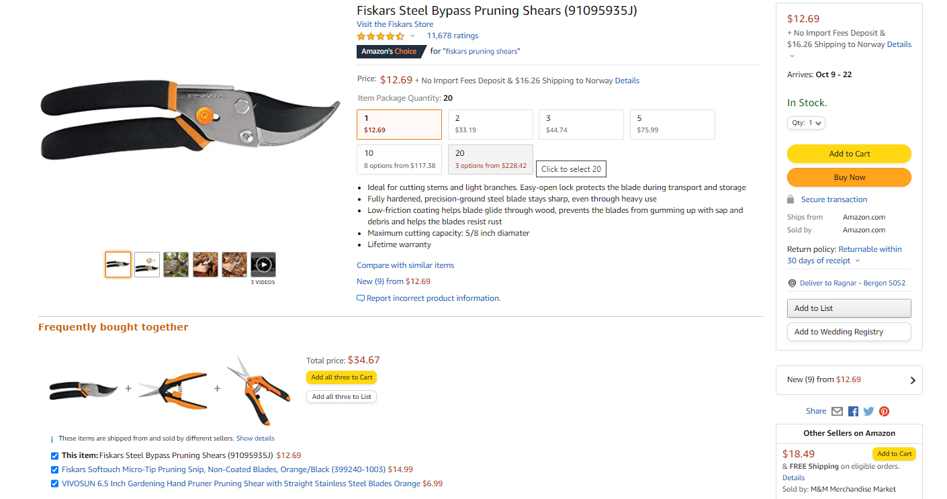Uncheck the 'This item' Fiskars checkbox

coord(55,455)
